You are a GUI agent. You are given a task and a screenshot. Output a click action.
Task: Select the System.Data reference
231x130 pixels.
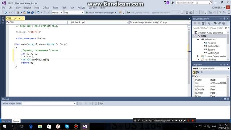point(213,46)
